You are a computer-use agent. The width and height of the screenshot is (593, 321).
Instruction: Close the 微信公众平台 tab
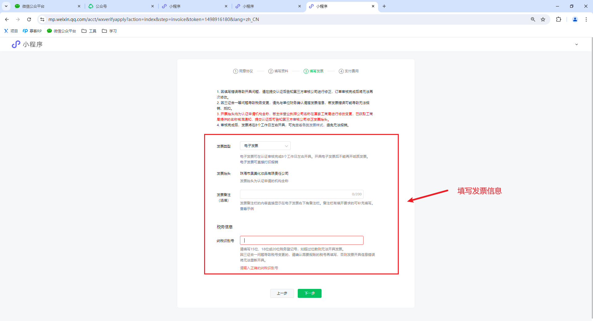(79, 6)
